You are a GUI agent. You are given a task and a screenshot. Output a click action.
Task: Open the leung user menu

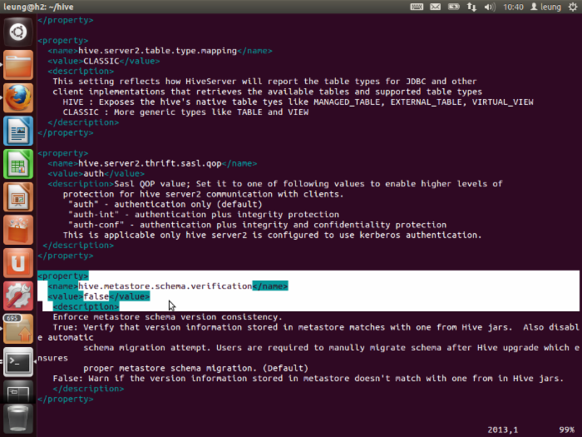[545, 7]
